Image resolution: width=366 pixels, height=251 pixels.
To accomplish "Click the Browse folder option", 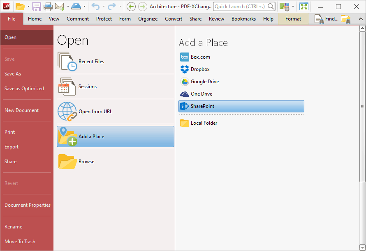I will [116, 162].
